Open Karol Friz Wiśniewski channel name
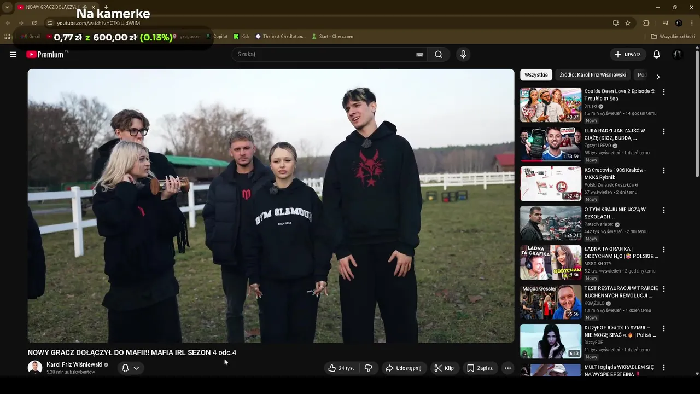Image resolution: width=700 pixels, height=394 pixels. pyautogui.click(x=74, y=364)
